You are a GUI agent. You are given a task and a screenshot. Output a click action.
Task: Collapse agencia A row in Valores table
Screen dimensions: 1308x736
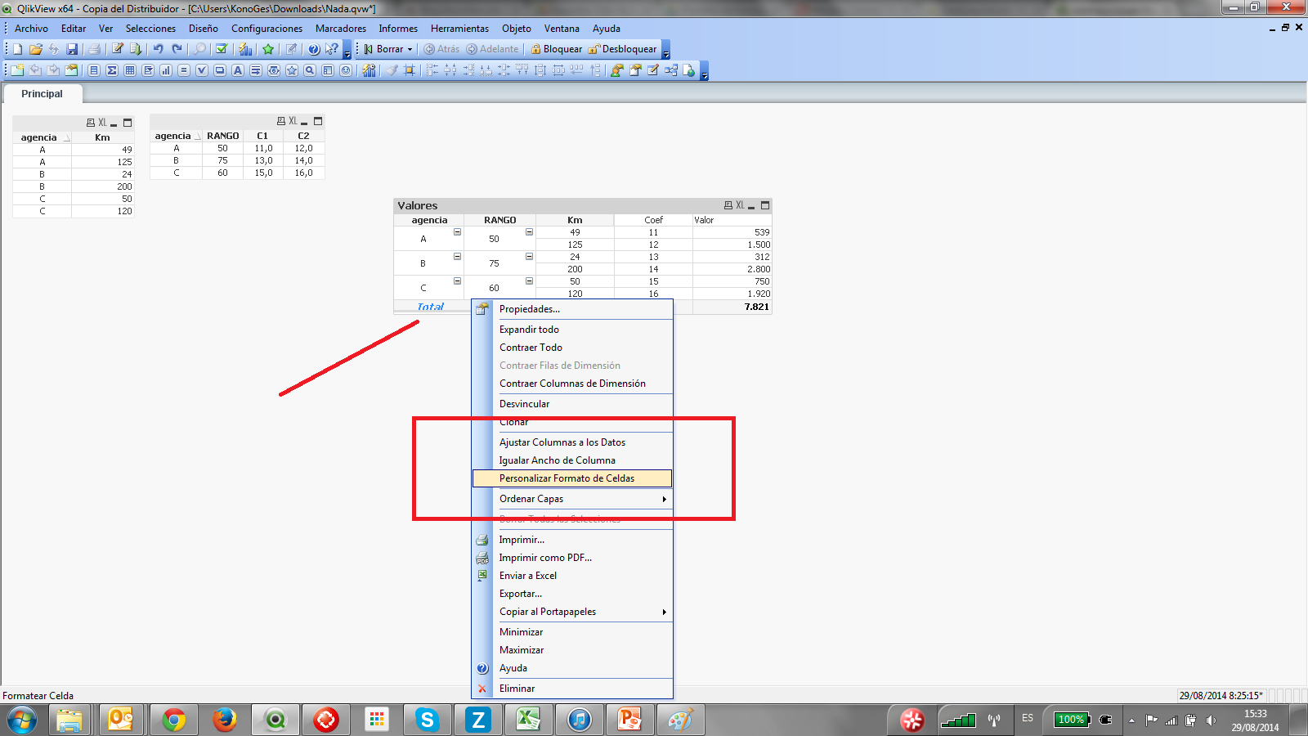click(x=457, y=232)
